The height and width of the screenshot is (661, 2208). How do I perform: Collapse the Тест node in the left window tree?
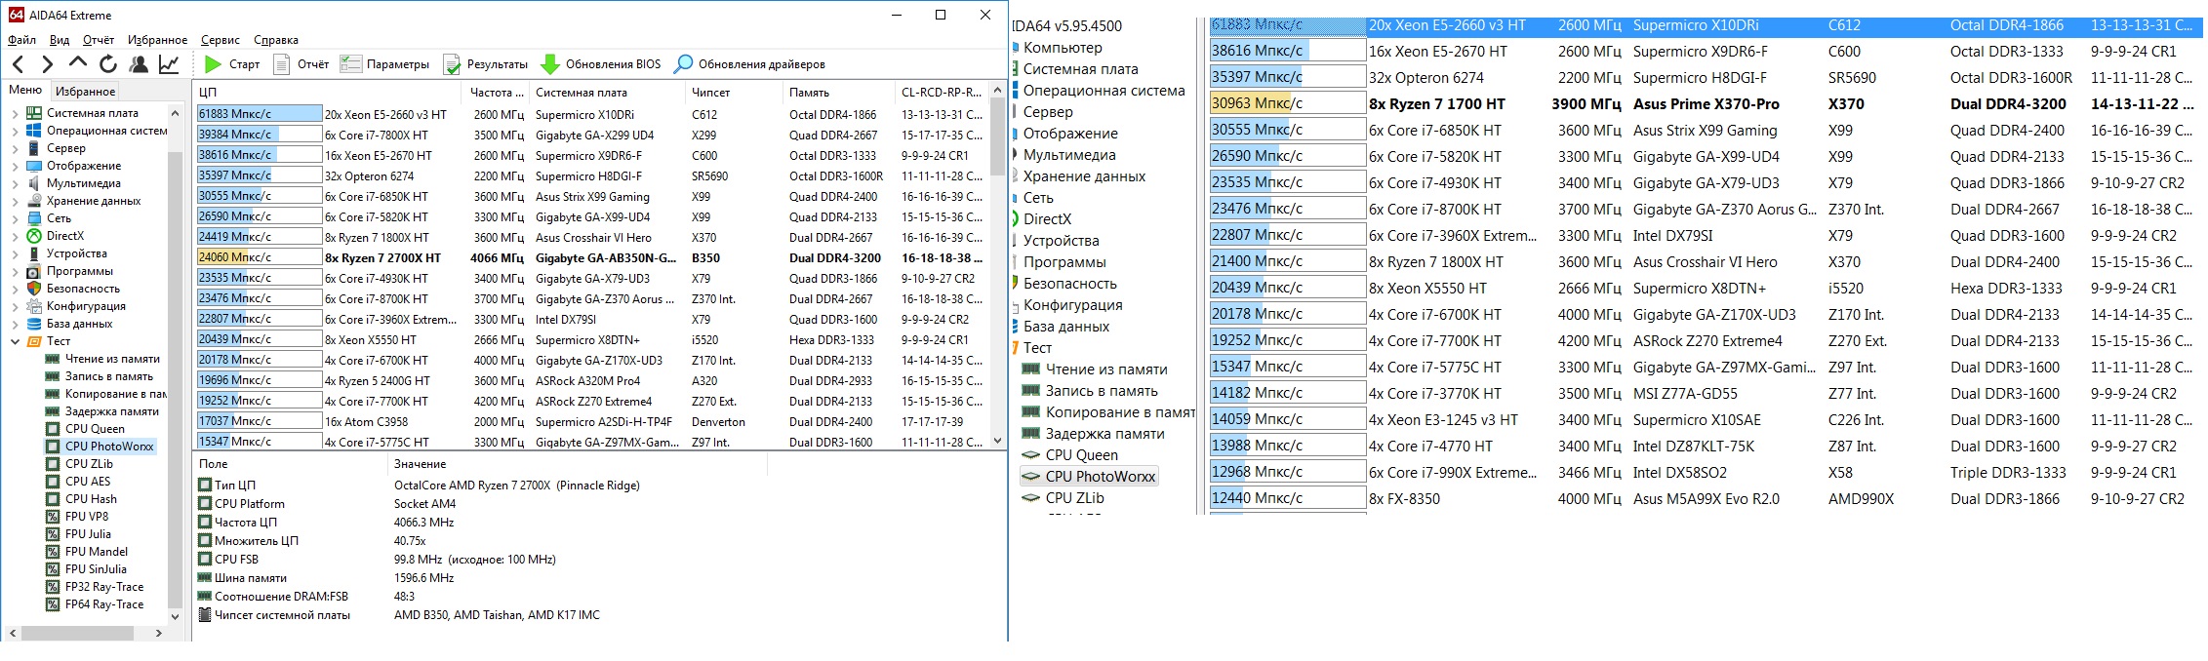(x=15, y=341)
